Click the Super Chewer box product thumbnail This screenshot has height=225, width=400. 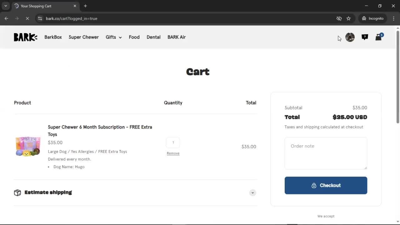pos(28,146)
